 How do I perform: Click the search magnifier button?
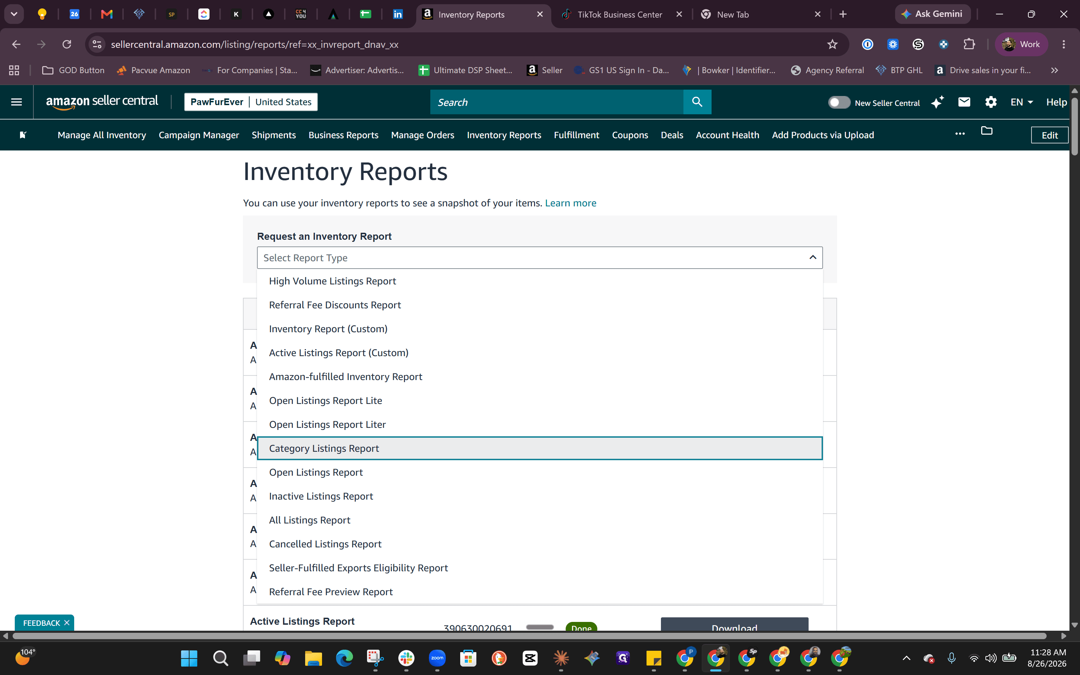point(697,102)
